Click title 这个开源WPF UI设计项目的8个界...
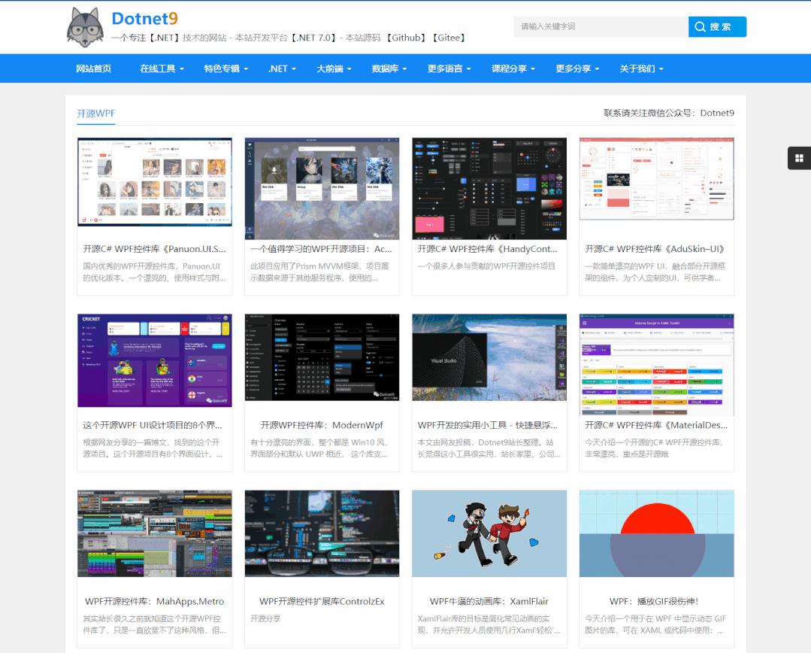 click(153, 425)
